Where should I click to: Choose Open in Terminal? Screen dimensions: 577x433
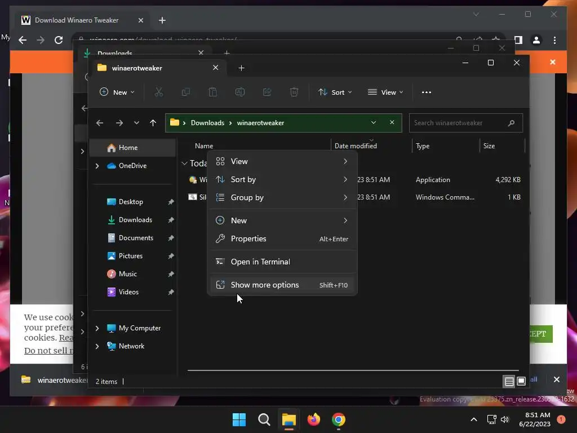(282, 262)
